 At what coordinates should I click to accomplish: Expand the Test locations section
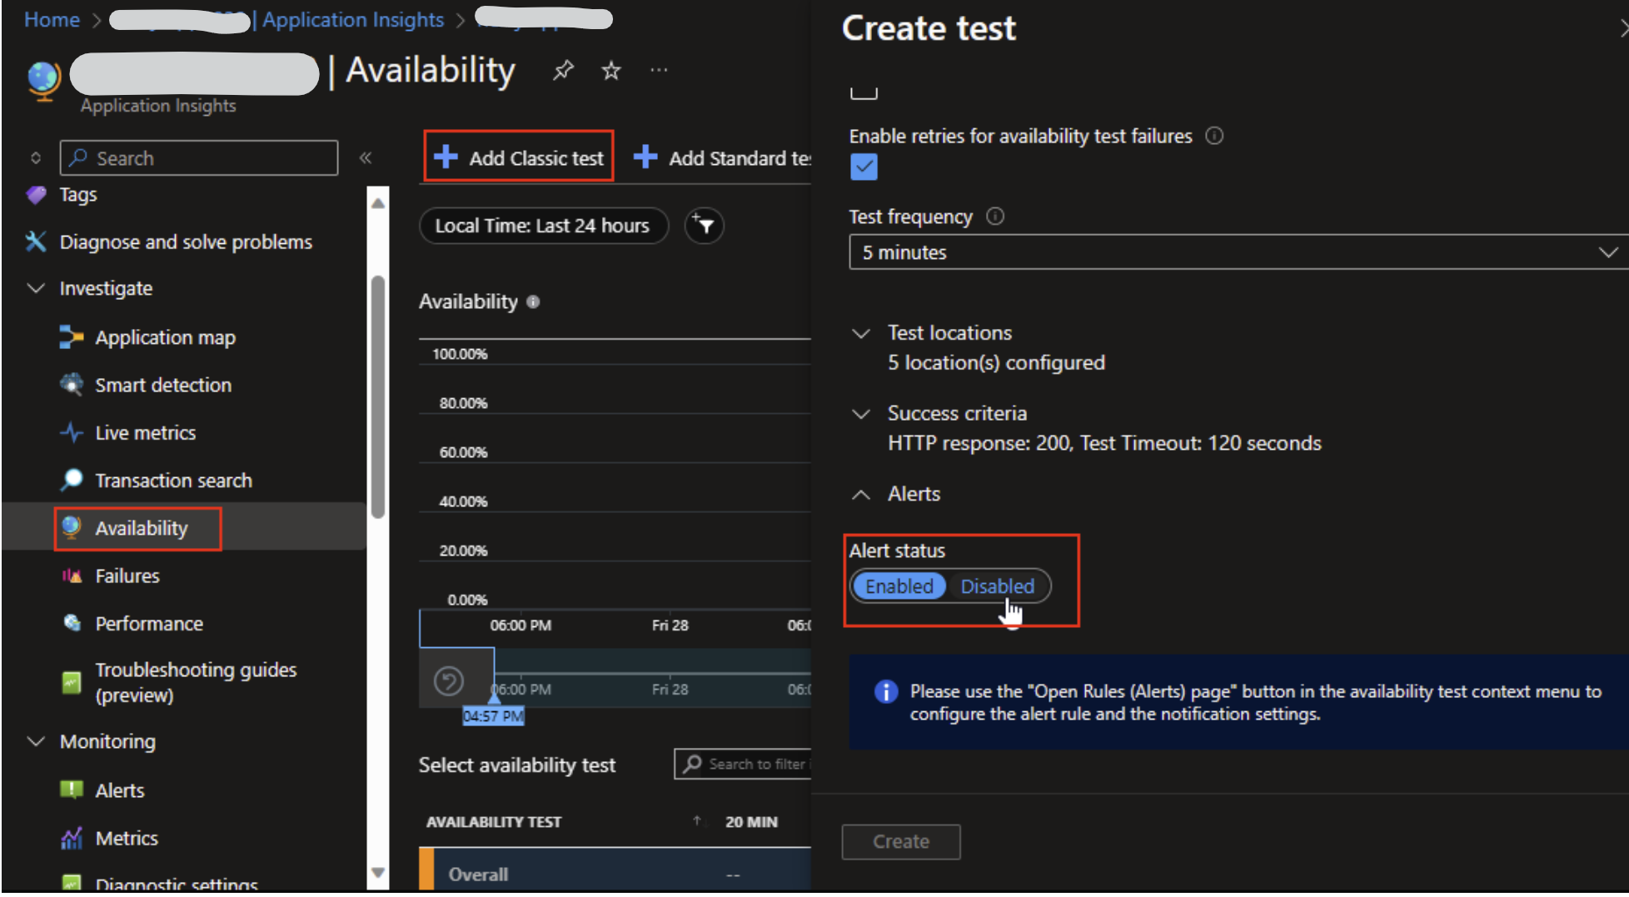pyautogui.click(x=861, y=333)
